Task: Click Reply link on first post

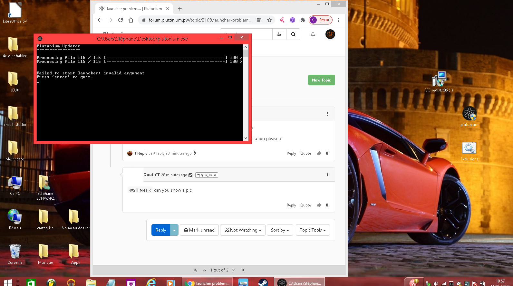Action: coord(291,153)
